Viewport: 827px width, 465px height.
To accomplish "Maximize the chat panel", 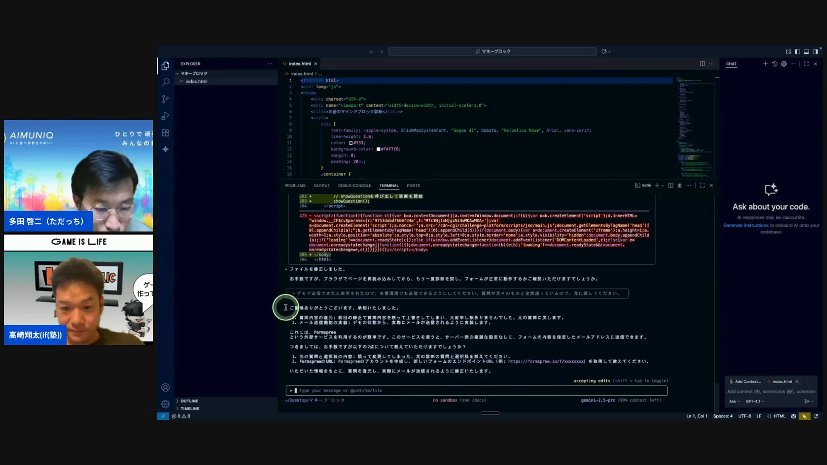I will pyautogui.click(x=806, y=64).
